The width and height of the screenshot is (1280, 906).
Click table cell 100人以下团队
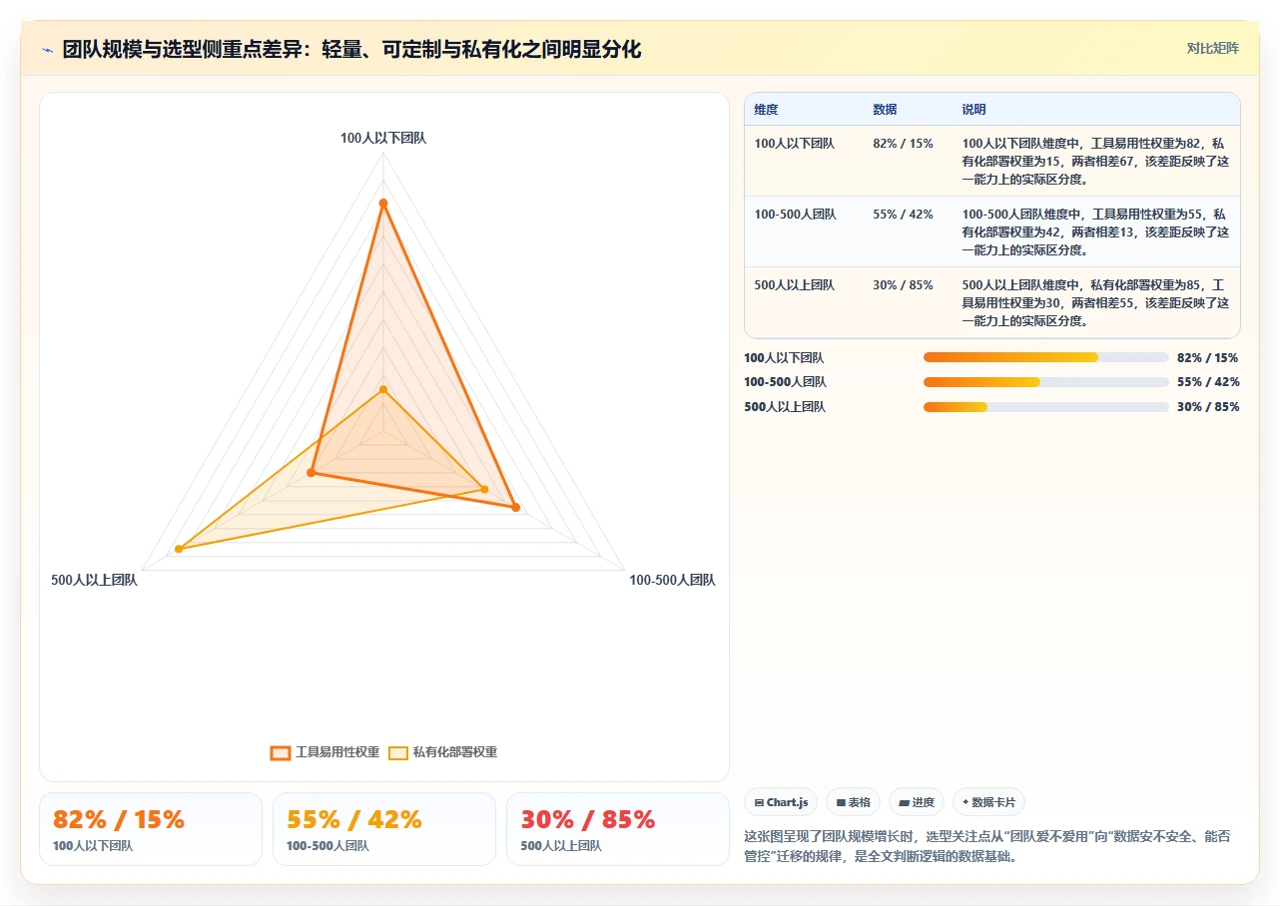pos(795,144)
